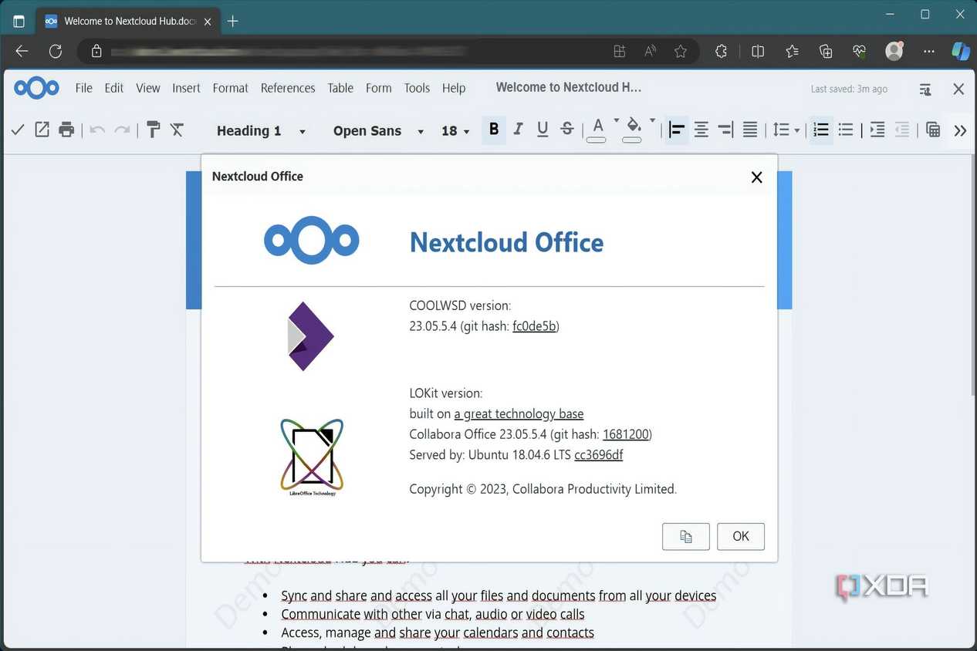
Task: Open the Help menu
Action: coord(454,88)
